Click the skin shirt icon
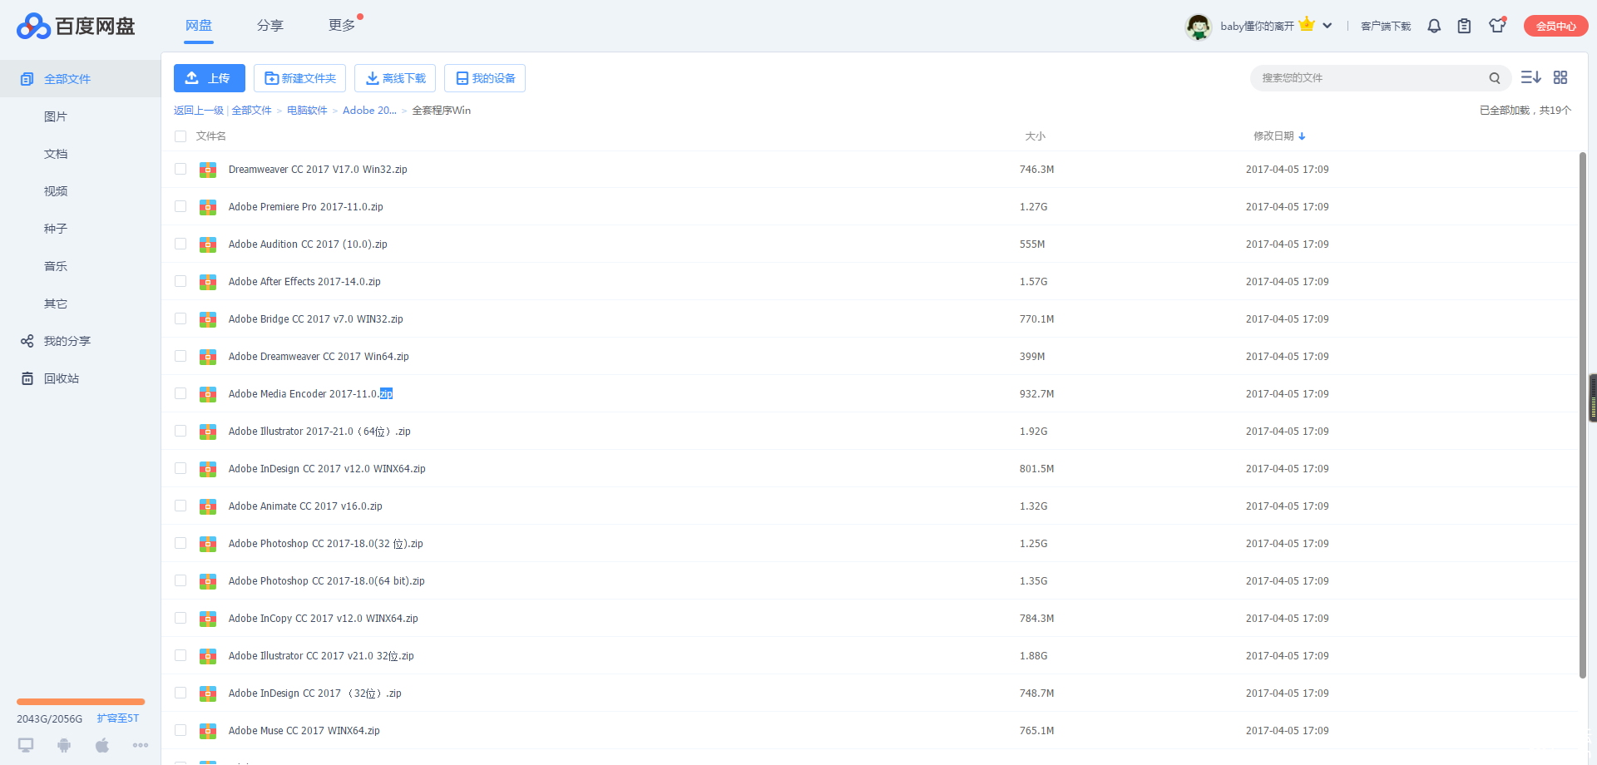The height and width of the screenshot is (765, 1597). point(1497,25)
